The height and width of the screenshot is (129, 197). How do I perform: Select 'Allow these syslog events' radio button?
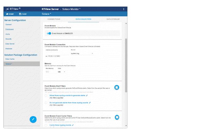[46, 96]
